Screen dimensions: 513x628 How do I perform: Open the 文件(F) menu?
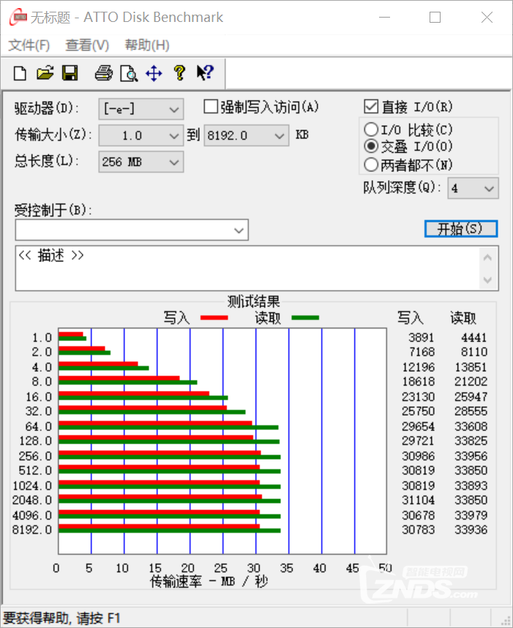click(29, 45)
